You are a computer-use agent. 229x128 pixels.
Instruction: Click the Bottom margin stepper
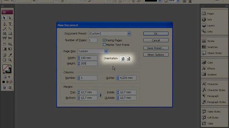click(x=79, y=98)
